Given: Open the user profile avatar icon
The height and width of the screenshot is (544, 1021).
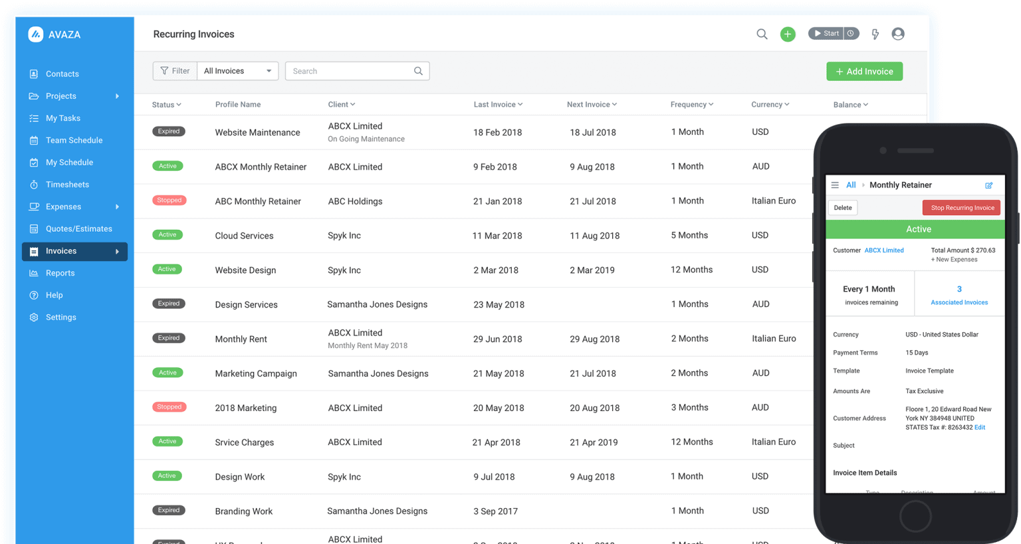Looking at the screenshot, I should click(x=898, y=34).
